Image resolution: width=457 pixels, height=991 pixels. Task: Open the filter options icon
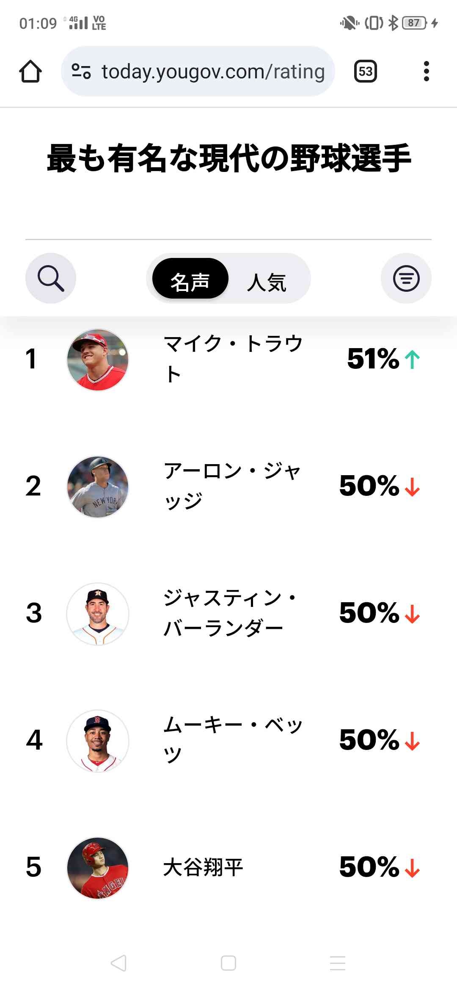(x=406, y=278)
